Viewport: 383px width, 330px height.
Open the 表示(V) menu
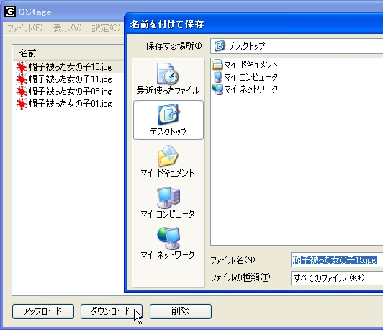coord(67,28)
